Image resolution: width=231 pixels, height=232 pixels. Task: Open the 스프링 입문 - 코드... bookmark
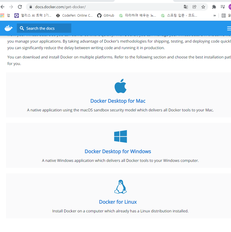pyautogui.click(x=179, y=15)
